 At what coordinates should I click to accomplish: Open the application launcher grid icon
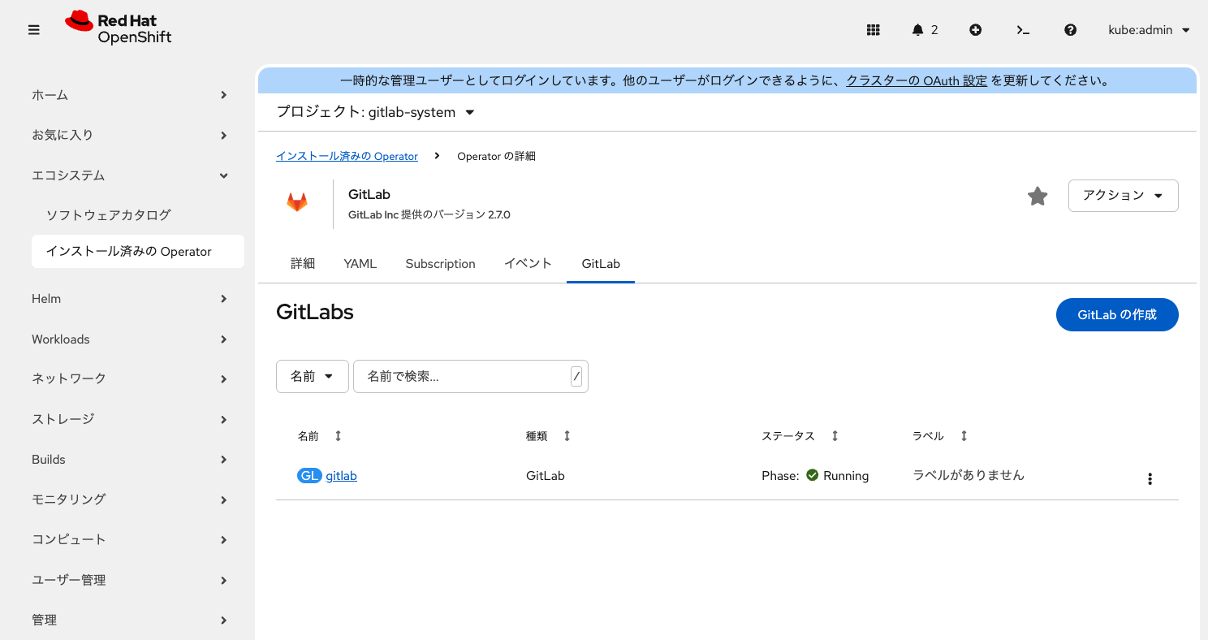coord(873,29)
